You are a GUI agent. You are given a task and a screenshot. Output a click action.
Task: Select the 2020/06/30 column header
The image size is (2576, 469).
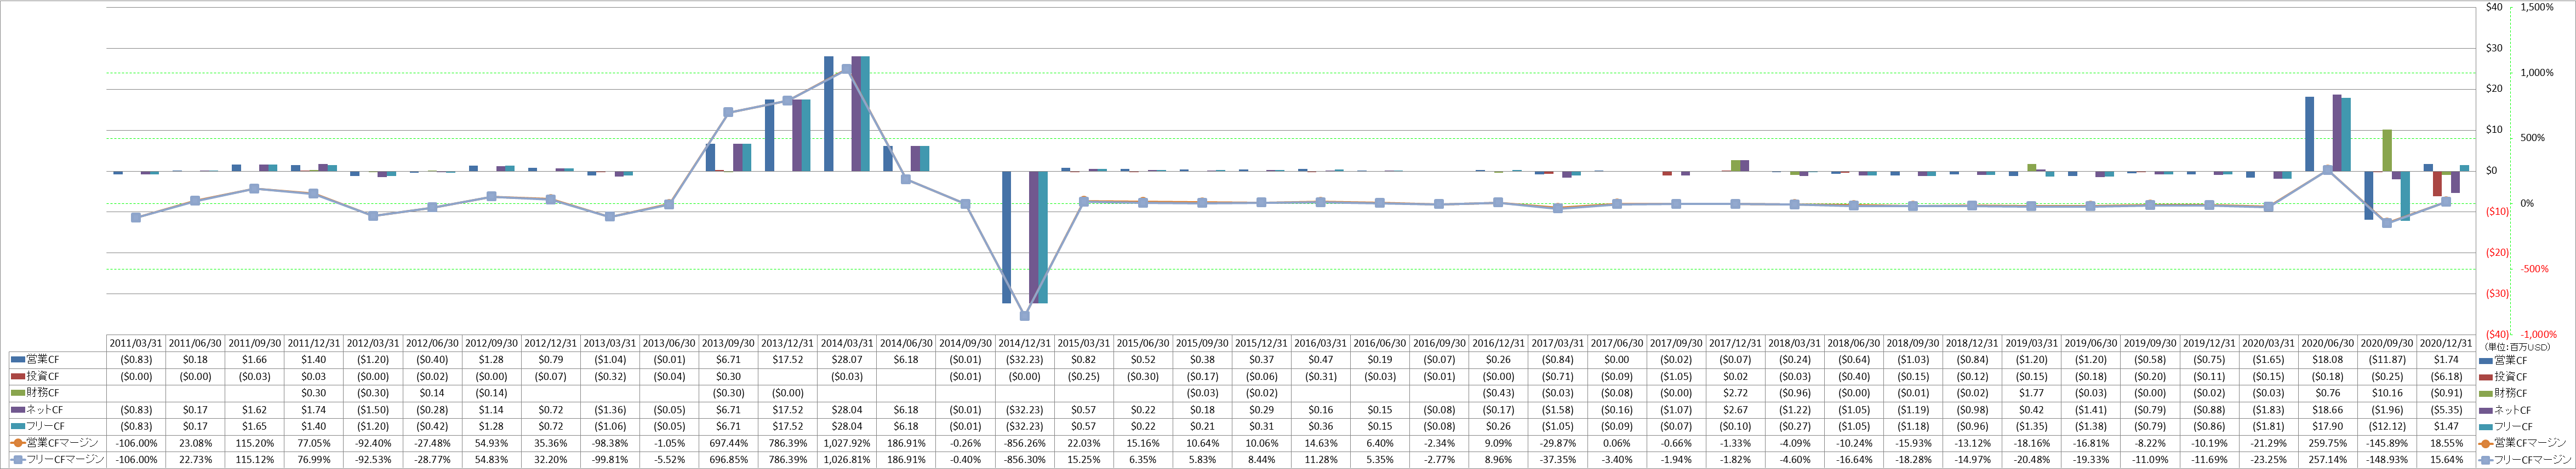[2327, 343]
